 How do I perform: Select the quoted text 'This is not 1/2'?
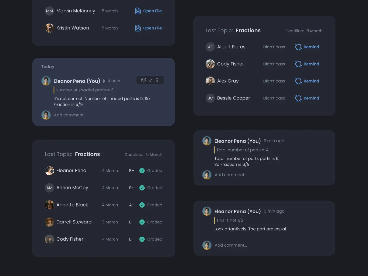pyautogui.click(x=230, y=220)
